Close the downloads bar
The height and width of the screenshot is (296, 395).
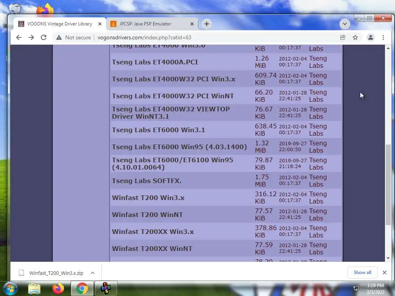click(x=385, y=272)
